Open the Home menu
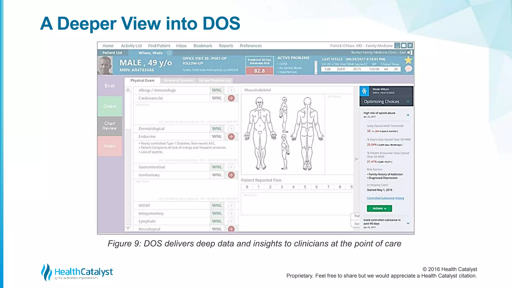Image resolution: width=512 pixels, height=288 pixels. 108,46
